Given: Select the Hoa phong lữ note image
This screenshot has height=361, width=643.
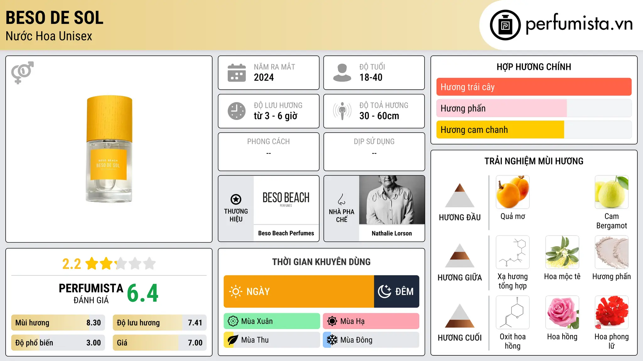Looking at the screenshot, I should click(x=612, y=312).
